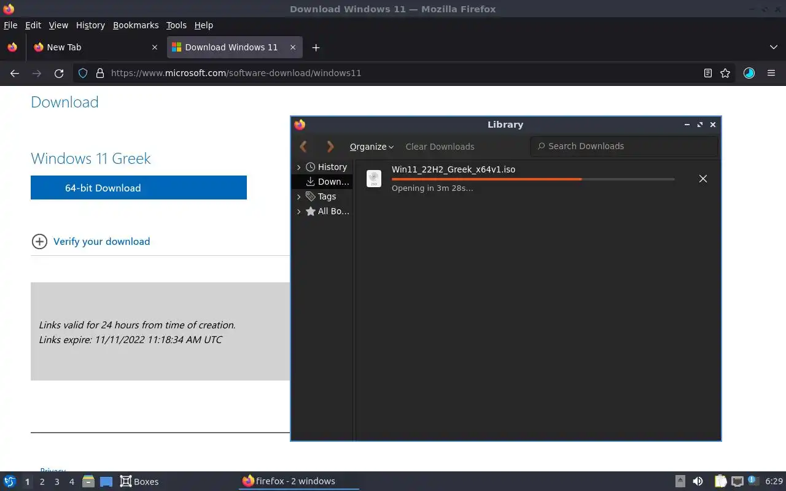Image resolution: width=786 pixels, height=491 pixels.
Task: Open the notification alert tray icon
Action: click(x=754, y=481)
